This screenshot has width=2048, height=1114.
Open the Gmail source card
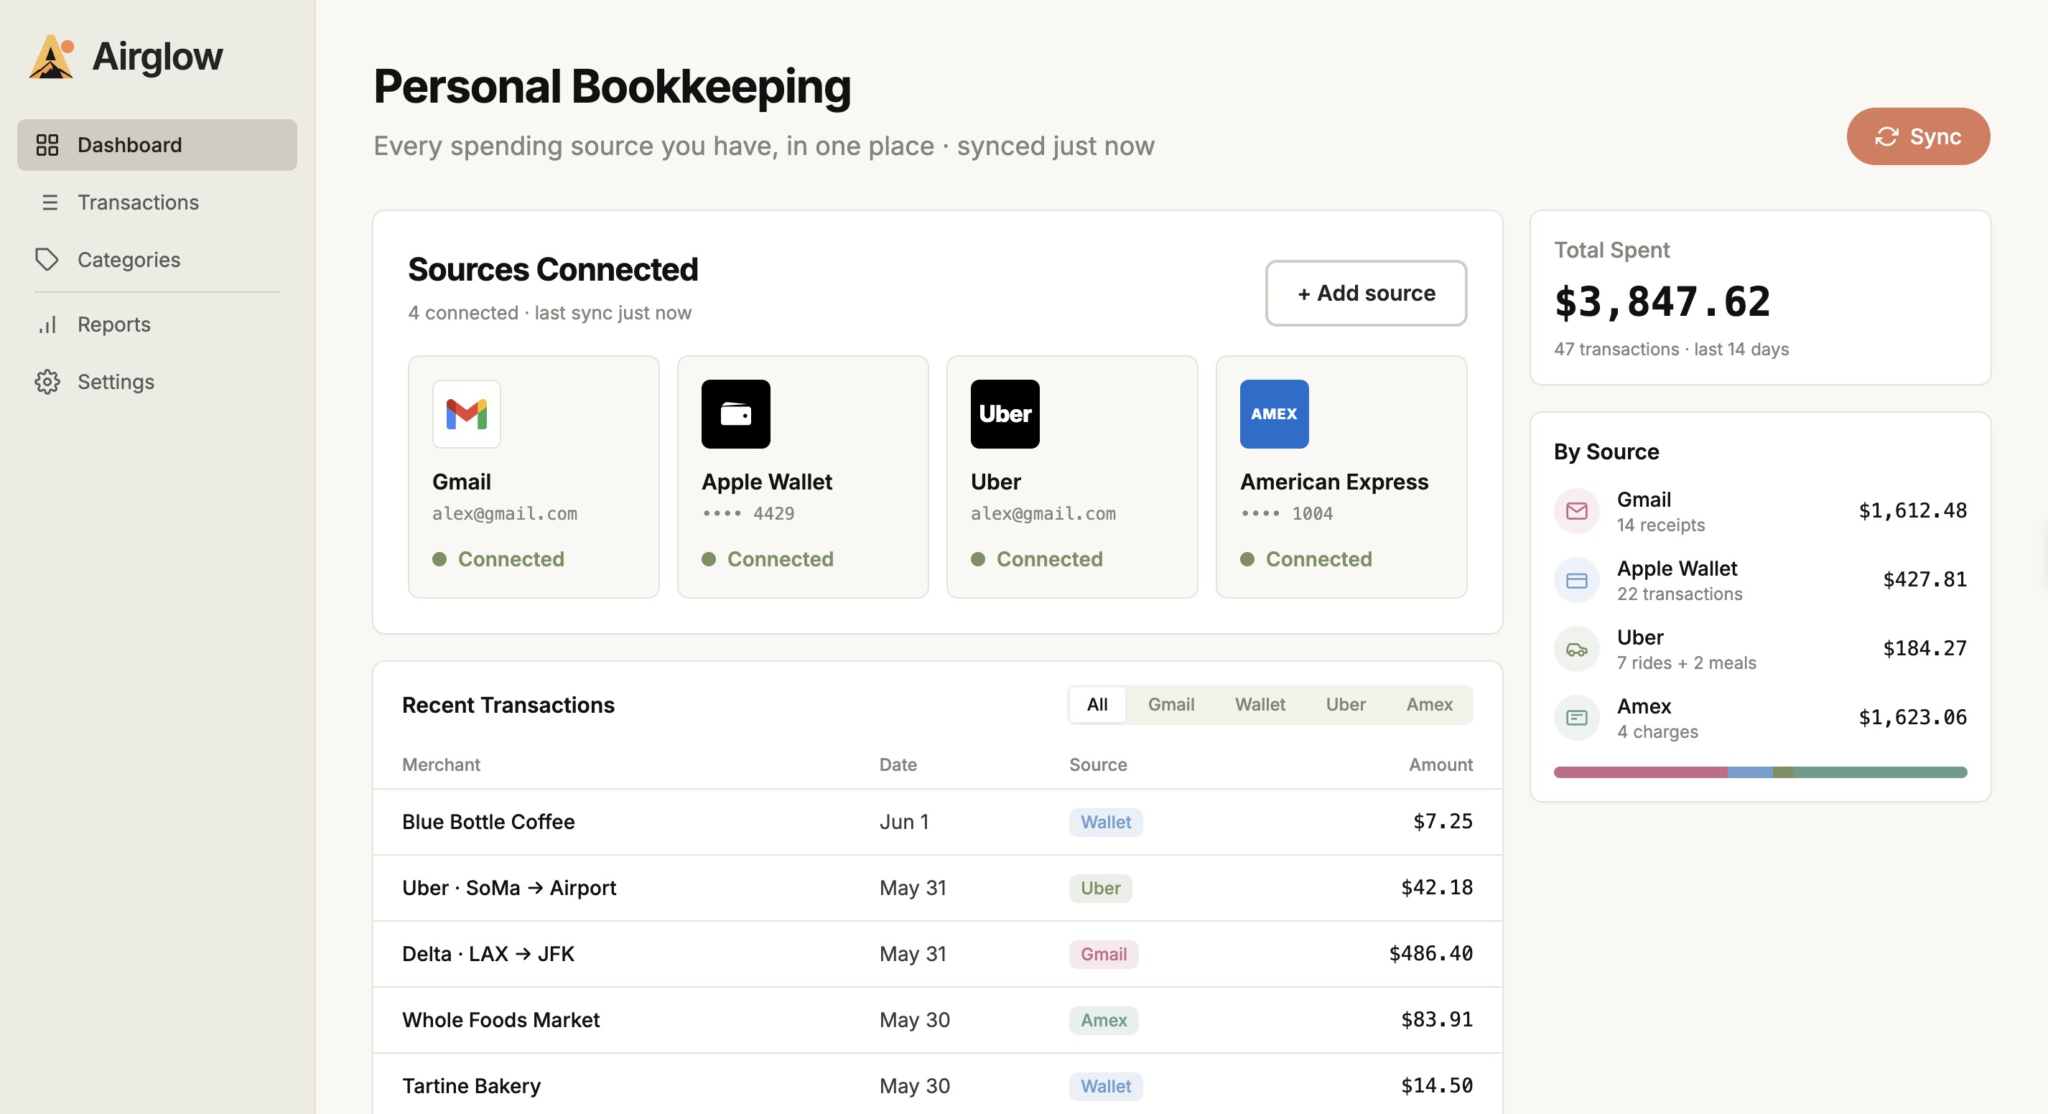coord(534,477)
